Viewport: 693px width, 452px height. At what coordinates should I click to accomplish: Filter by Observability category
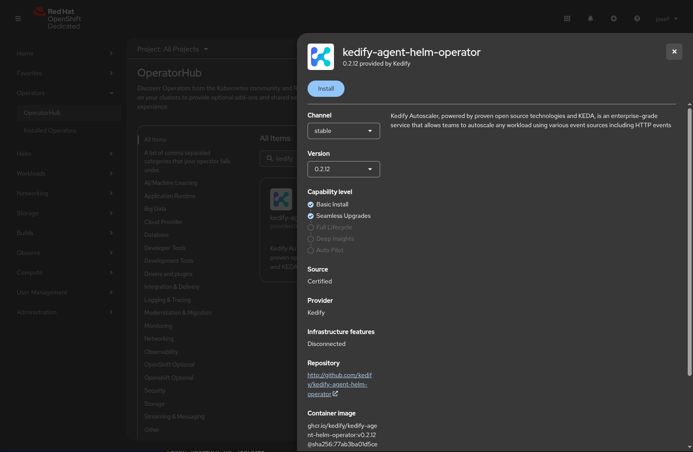[x=161, y=352]
